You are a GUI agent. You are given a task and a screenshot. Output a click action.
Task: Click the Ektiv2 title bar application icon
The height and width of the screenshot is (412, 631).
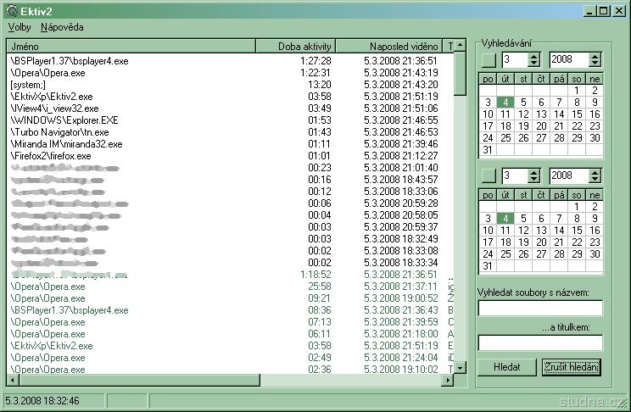click(11, 10)
